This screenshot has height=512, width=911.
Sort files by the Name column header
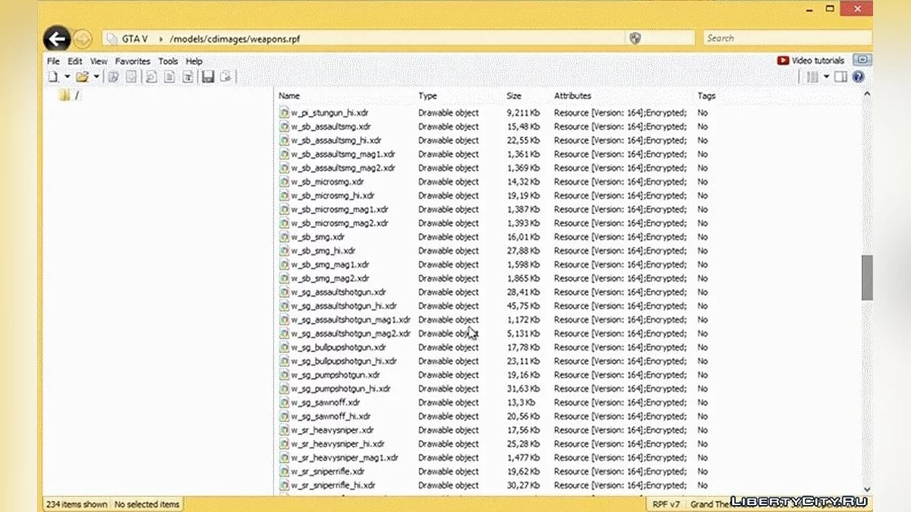[289, 96]
